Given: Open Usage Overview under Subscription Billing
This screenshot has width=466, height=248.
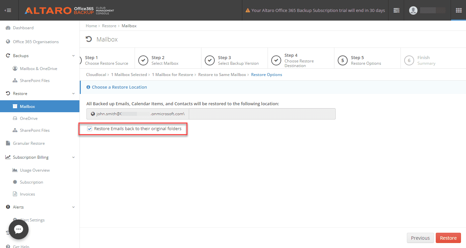Looking at the screenshot, I should click(35, 170).
